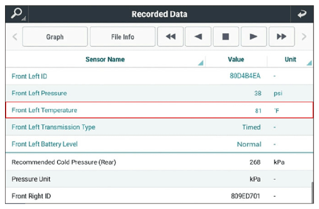Click the back return arrow icon
319x209 pixels.
[302, 14]
